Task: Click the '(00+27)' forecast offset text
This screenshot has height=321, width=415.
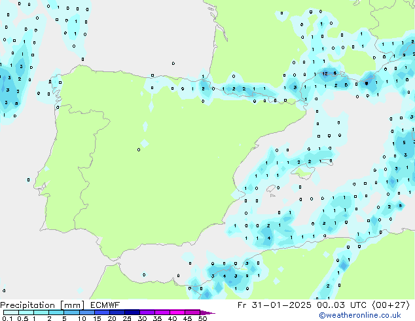Action: (391, 305)
